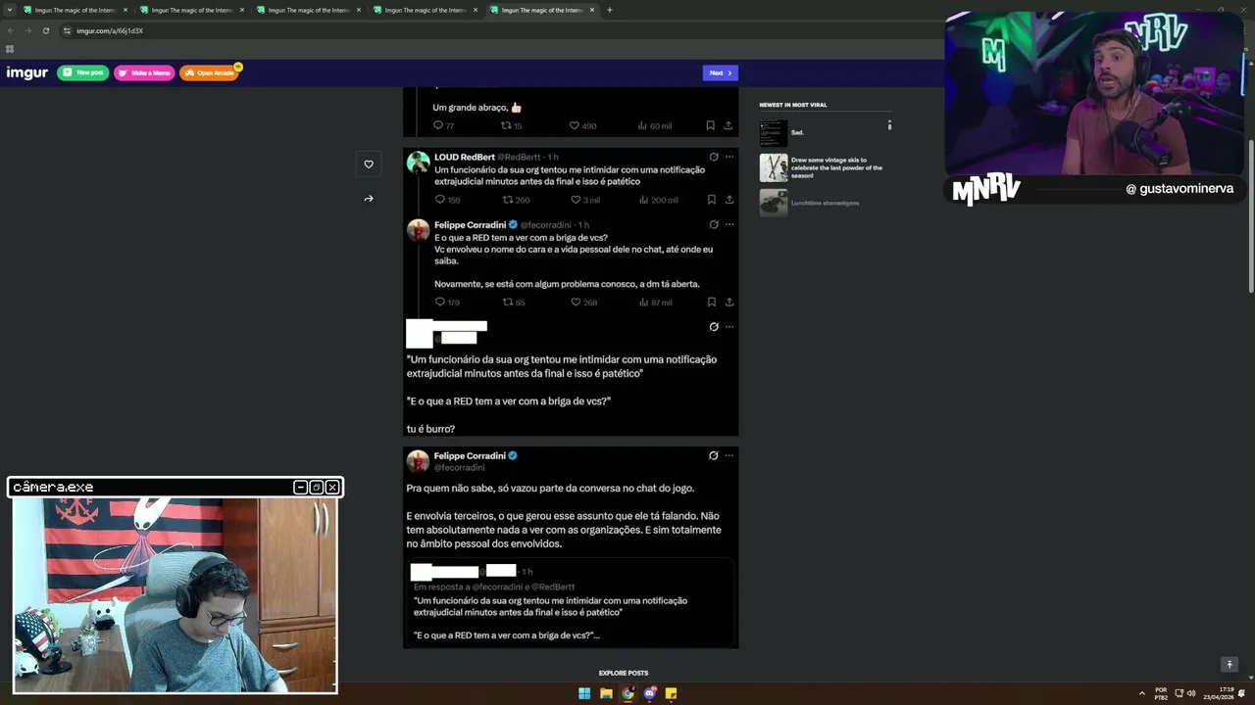1255x705 pixels.
Task: Favorite the post with the heart icon left of the post
Action: 369,164
